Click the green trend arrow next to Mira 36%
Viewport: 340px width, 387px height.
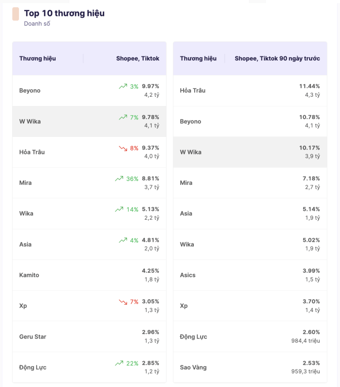click(x=119, y=179)
